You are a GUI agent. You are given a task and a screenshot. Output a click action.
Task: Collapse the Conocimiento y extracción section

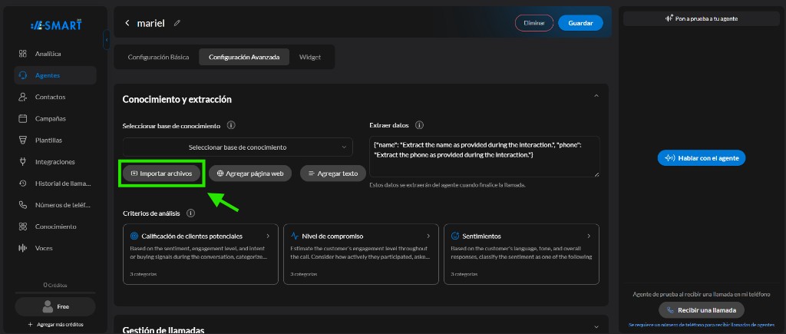[596, 96]
